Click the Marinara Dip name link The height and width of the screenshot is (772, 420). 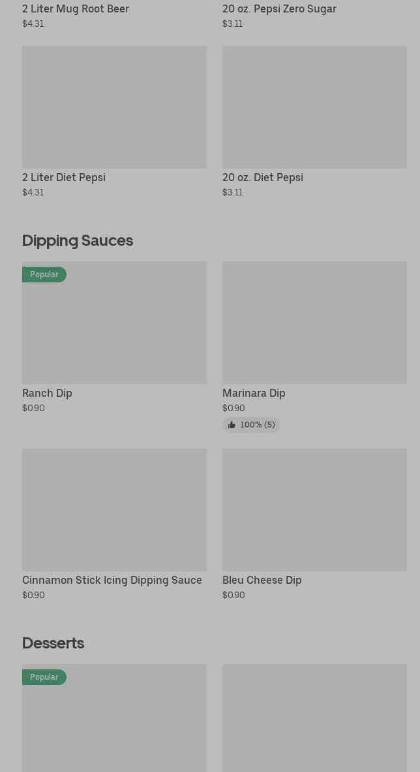254,394
